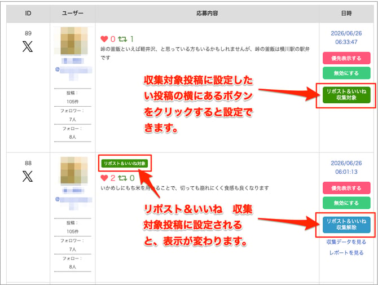Click the repost arrows icon on entry 88
Screen dimensions: 378x285
(x=122, y=178)
